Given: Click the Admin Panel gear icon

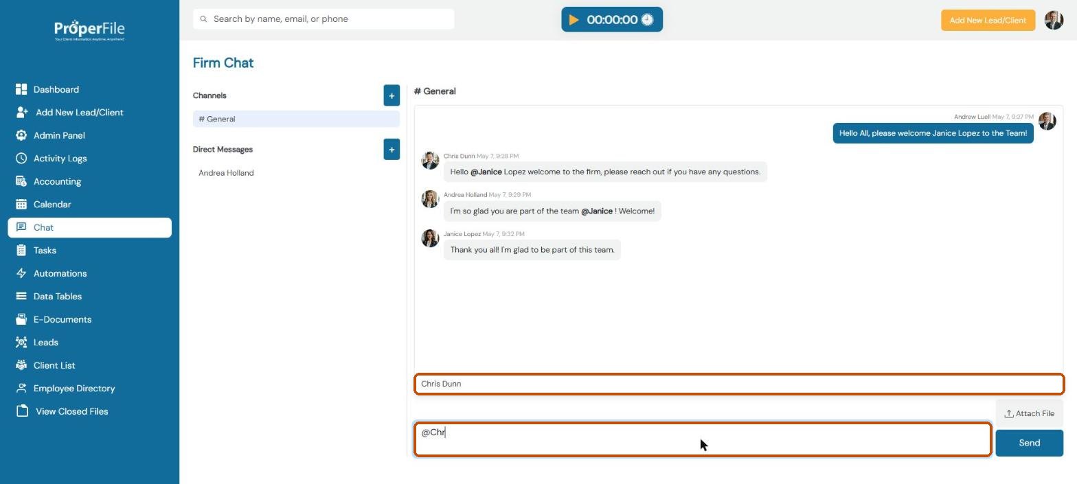Looking at the screenshot, I should (21, 135).
